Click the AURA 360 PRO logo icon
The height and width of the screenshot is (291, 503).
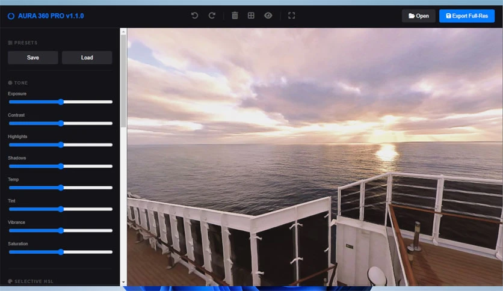tap(11, 16)
